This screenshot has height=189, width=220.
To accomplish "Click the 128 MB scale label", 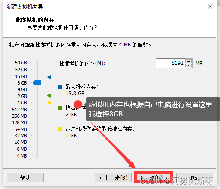I will pyautogui.click(x=19, y=122).
